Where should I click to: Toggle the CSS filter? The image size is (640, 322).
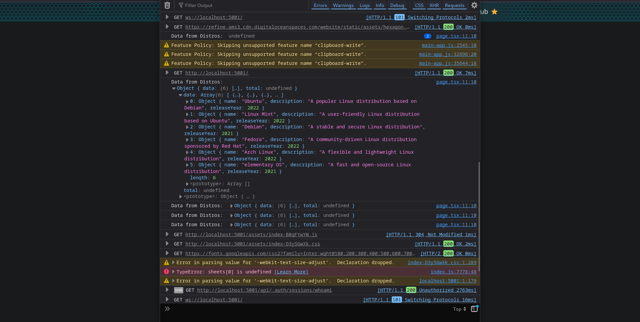coord(419,5)
